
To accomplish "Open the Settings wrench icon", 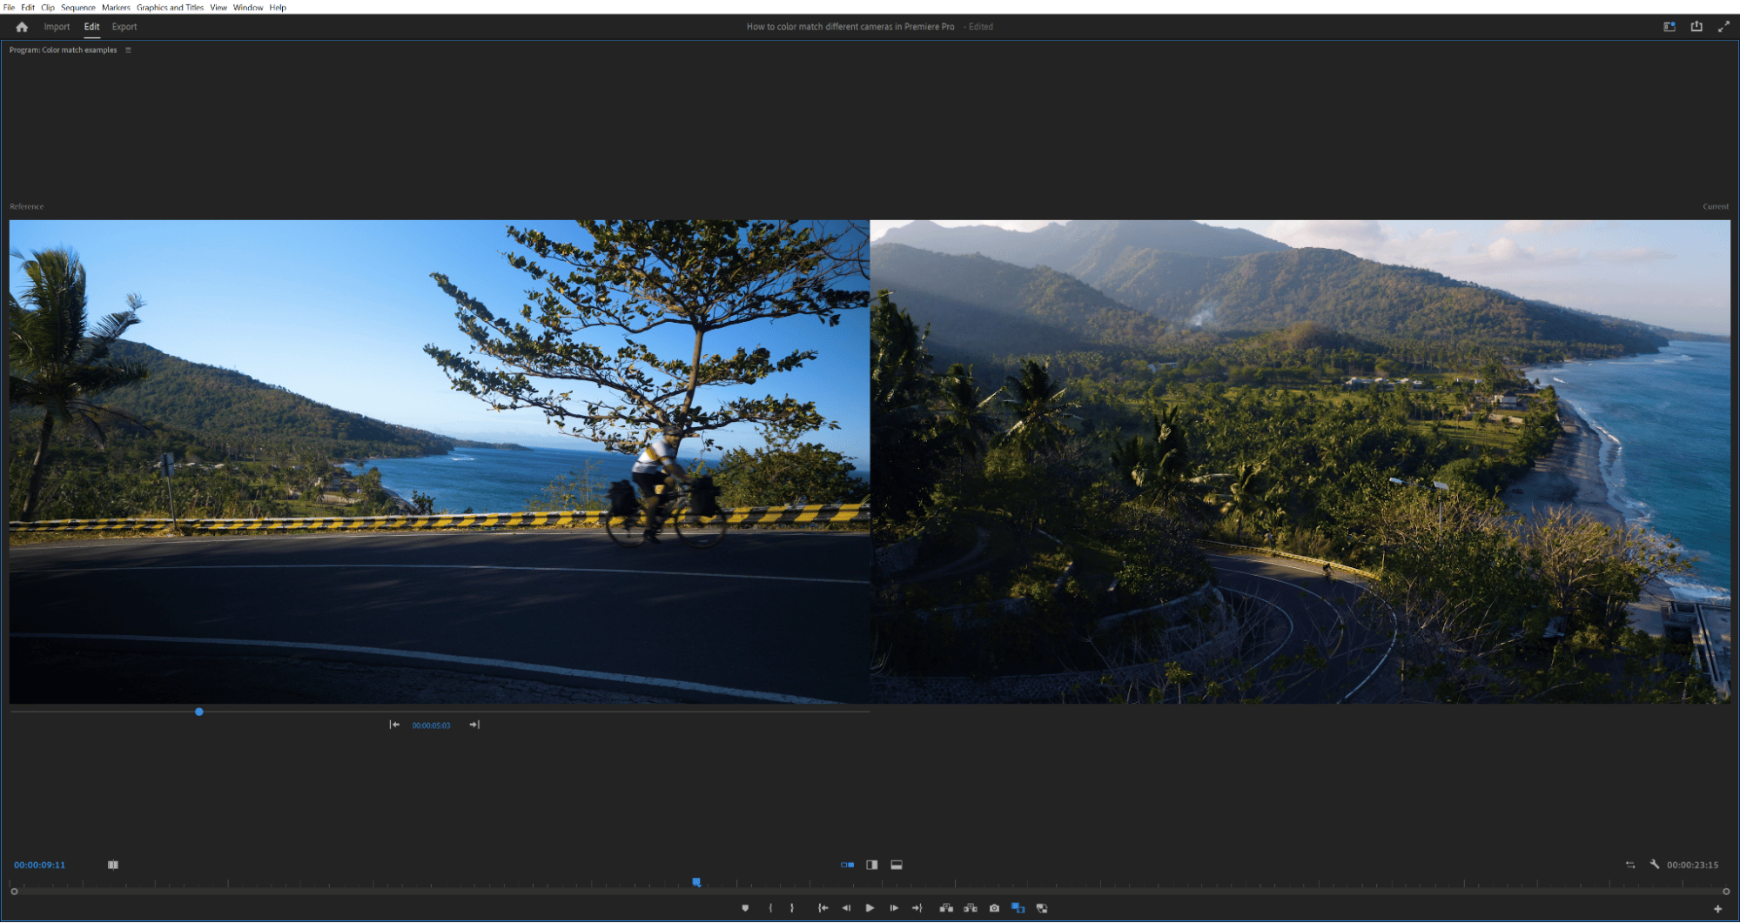I will pos(1654,865).
